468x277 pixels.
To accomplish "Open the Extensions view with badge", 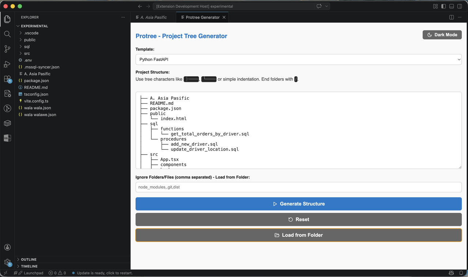I will pyautogui.click(x=7, y=79).
